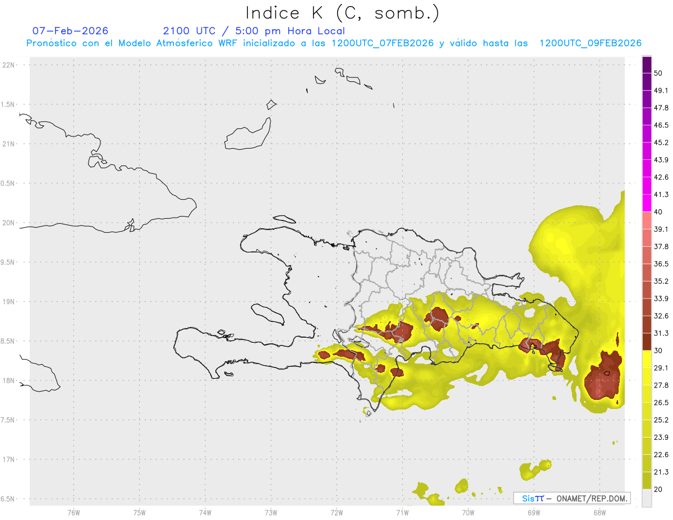Screen dimensions: 673x520
Task: Click the '49.1' colorbar label
Action: (661, 90)
